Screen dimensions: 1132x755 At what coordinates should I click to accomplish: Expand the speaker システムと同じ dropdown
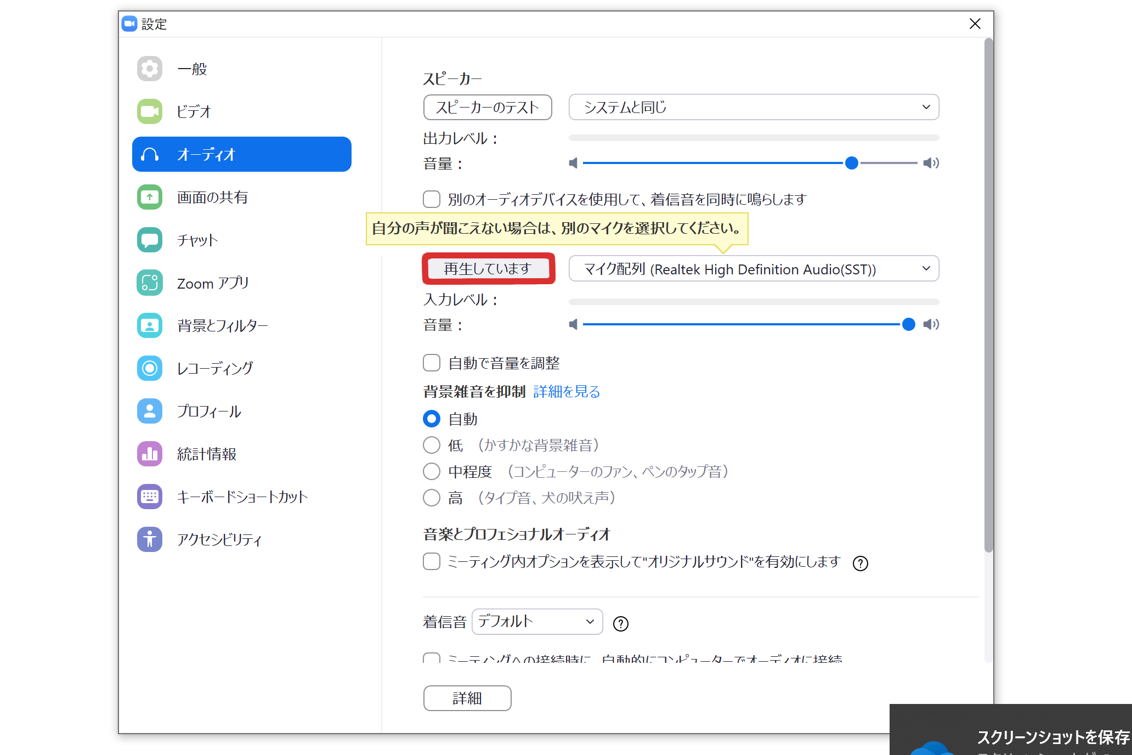[754, 108]
